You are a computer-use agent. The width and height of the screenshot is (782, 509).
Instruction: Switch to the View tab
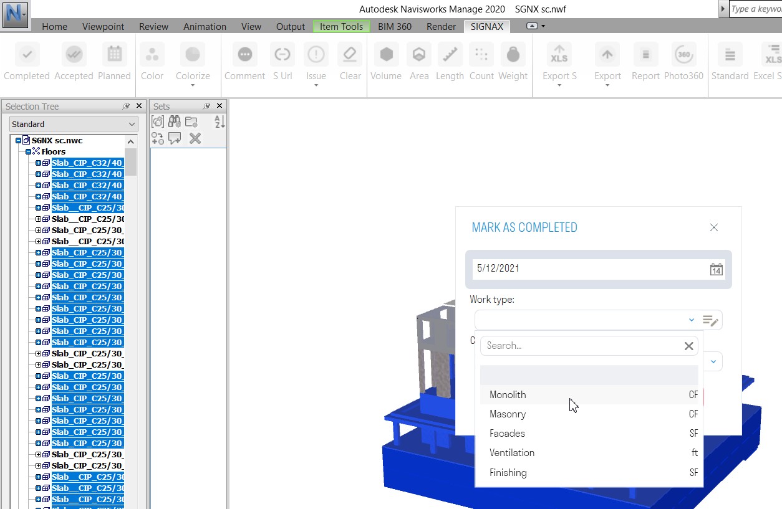pos(251,26)
